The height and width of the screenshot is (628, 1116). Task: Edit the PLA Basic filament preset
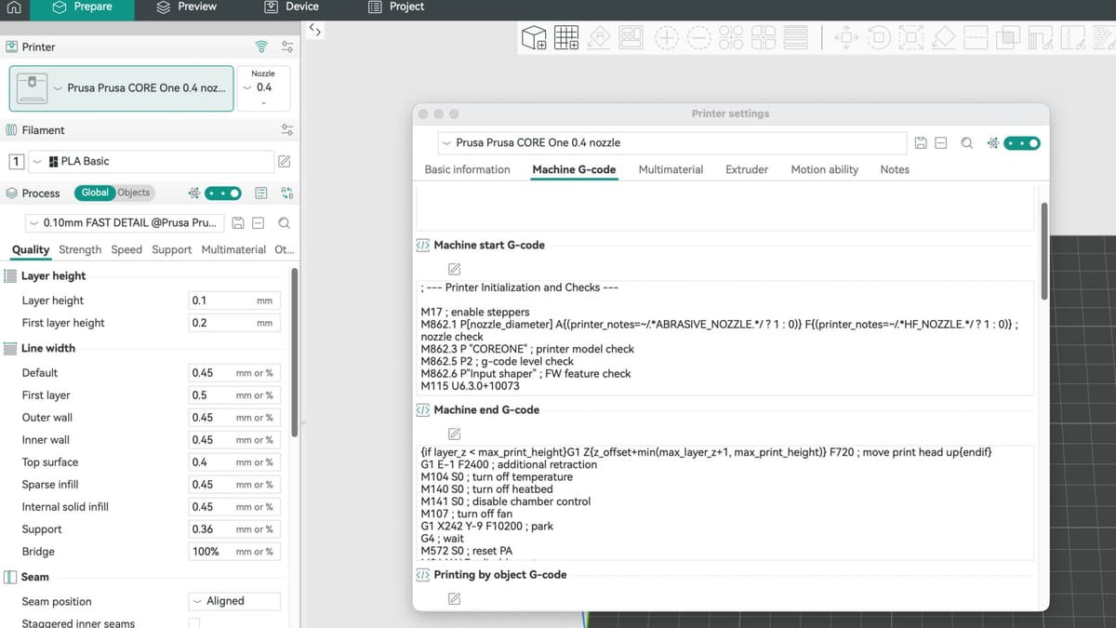[x=285, y=161]
